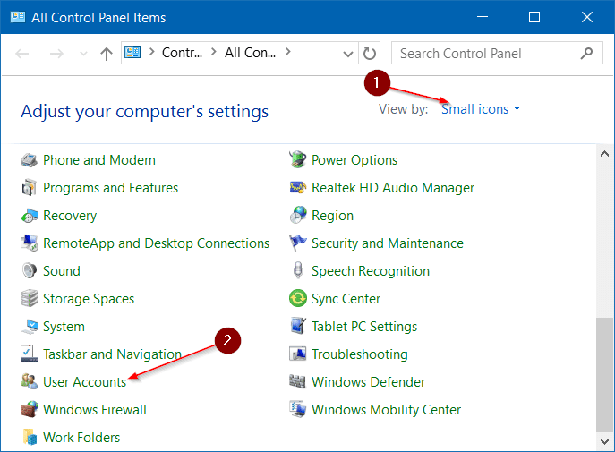Click the Control Panel icon in address bar

[132, 52]
